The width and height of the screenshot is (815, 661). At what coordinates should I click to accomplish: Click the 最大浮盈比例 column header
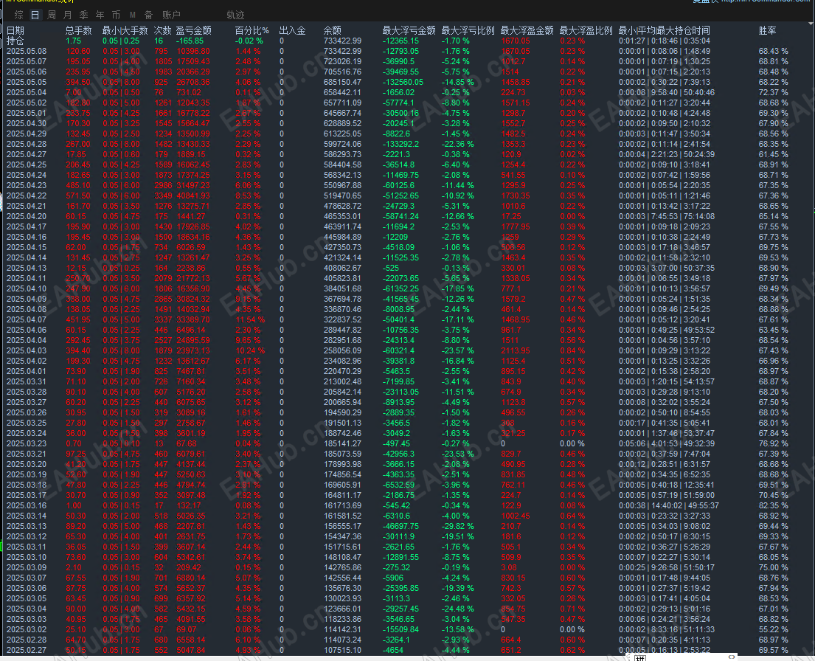point(586,31)
